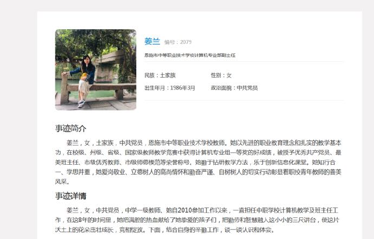Image resolution: width=374 pixels, height=239 pixels.
Task: Click the first line of the 事迹详情 paragraph
Action: 202,210
